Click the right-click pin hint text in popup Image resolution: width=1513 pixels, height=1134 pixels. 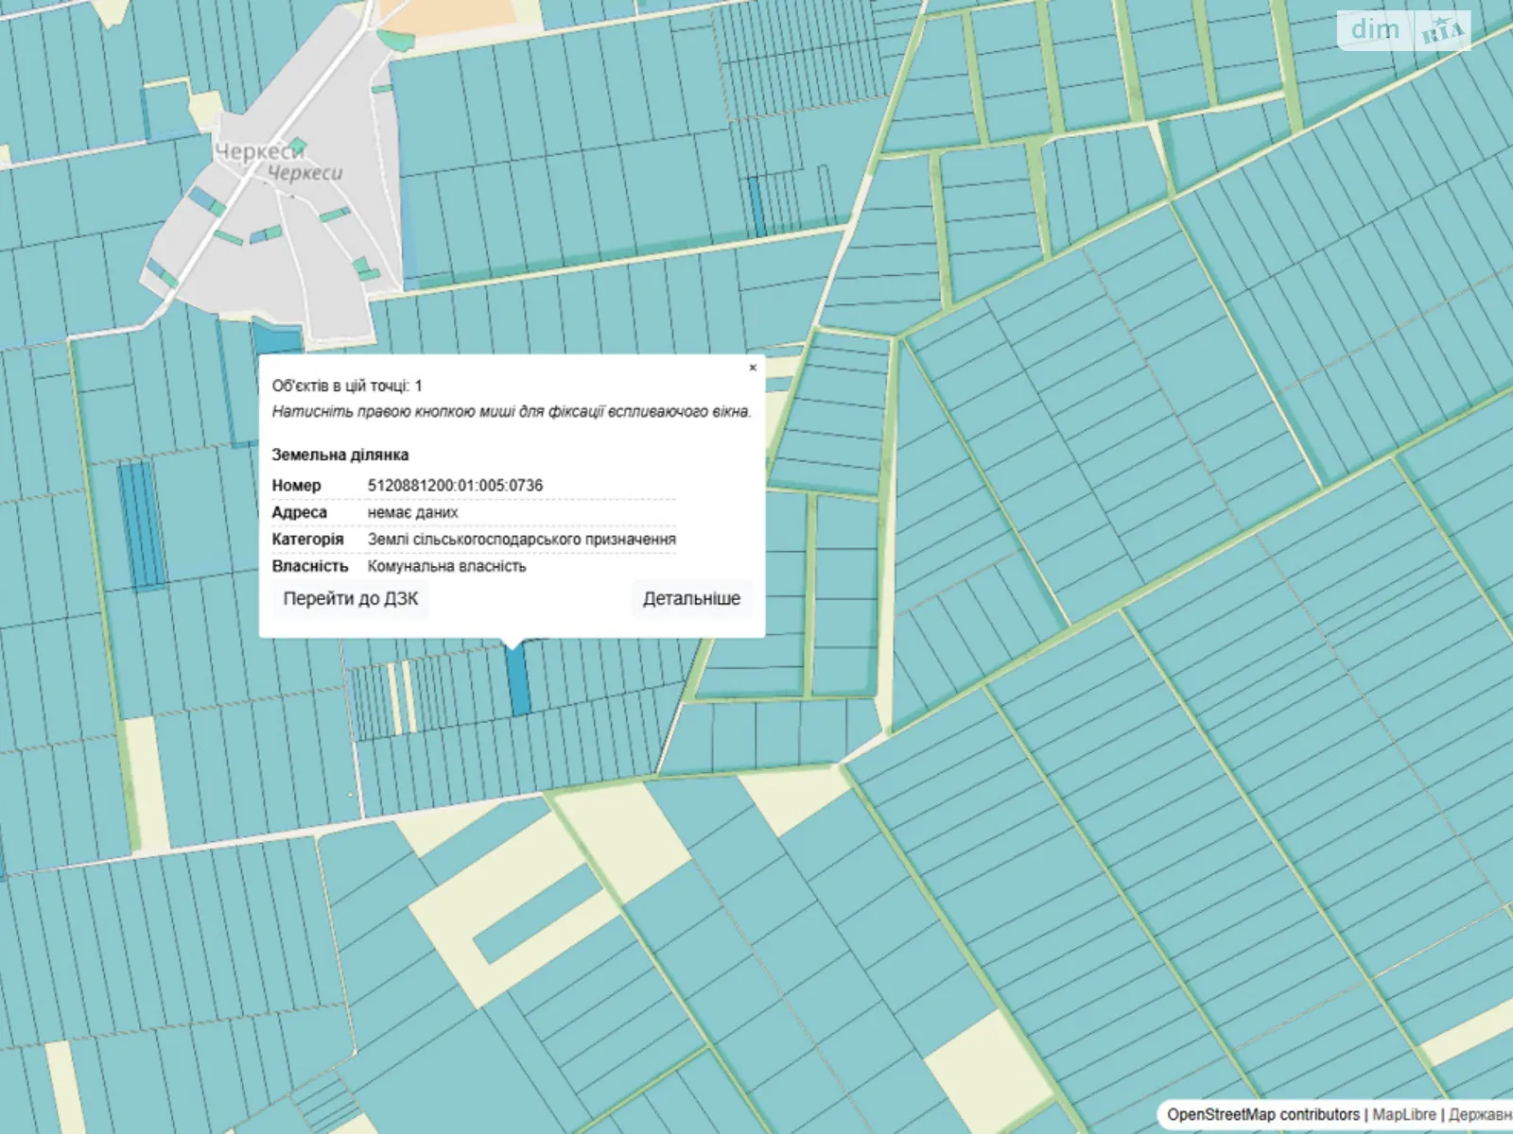[x=511, y=412]
